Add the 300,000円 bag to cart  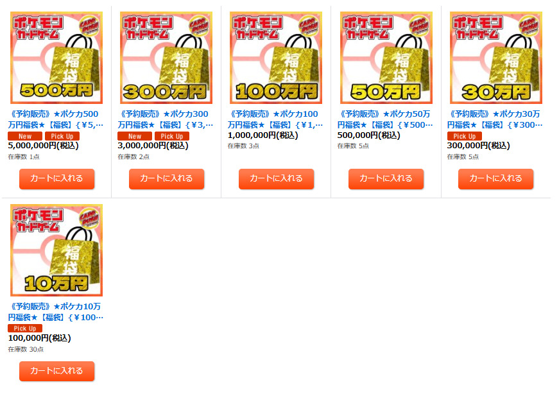[496, 178]
